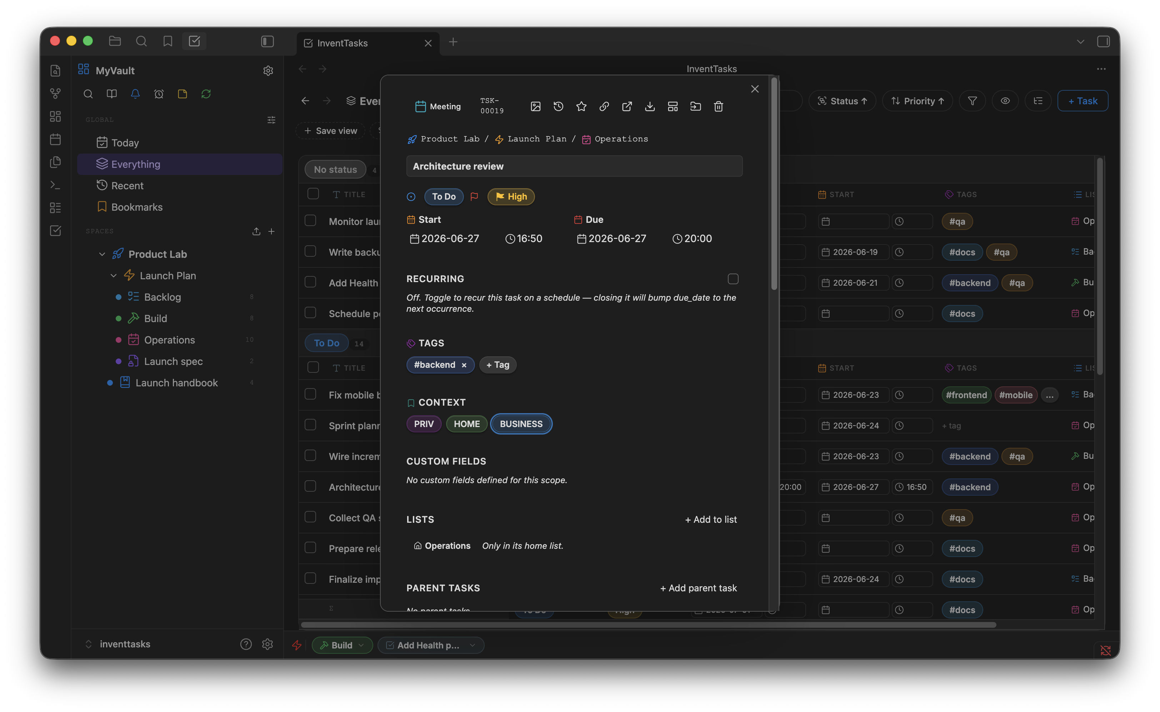The width and height of the screenshot is (1160, 712).
Task: Click + Add to list
Action: click(x=711, y=520)
